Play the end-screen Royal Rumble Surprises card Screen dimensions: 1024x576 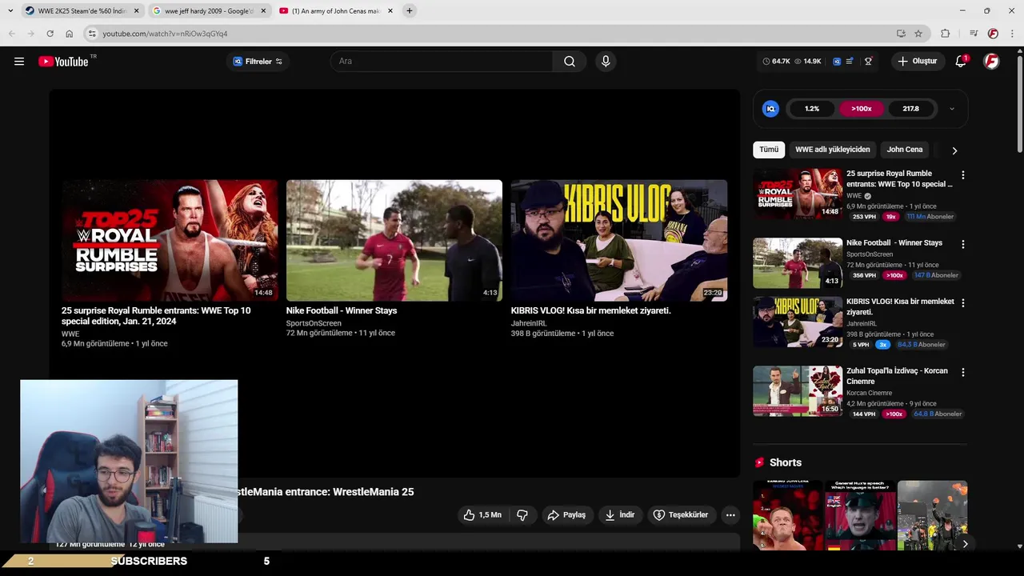[170, 240]
